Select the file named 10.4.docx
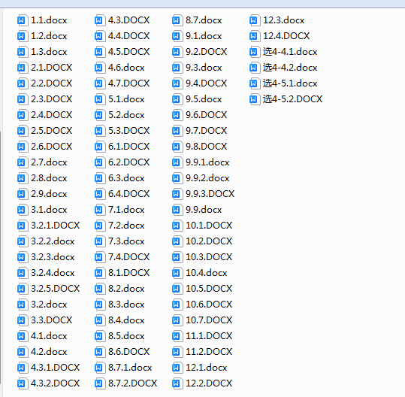Viewport: 405px width, 397px height. 207,273
